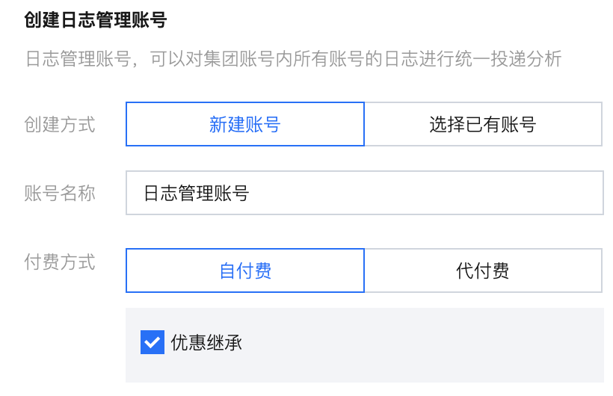Select the 新建账号 creation option

point(244,124)
